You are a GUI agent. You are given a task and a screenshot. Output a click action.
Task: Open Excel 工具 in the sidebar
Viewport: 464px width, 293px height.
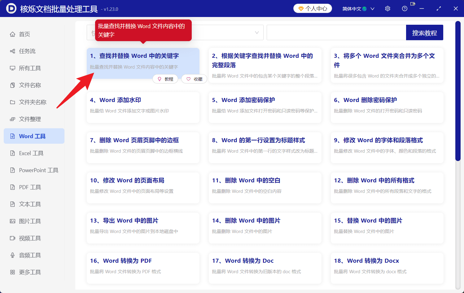pos(34,153)
